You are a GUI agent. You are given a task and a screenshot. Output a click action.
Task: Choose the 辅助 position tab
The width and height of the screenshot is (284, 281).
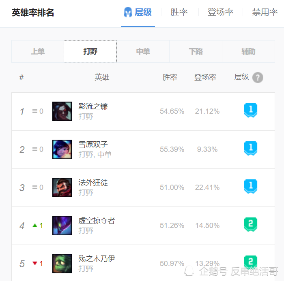click(248, 51)
